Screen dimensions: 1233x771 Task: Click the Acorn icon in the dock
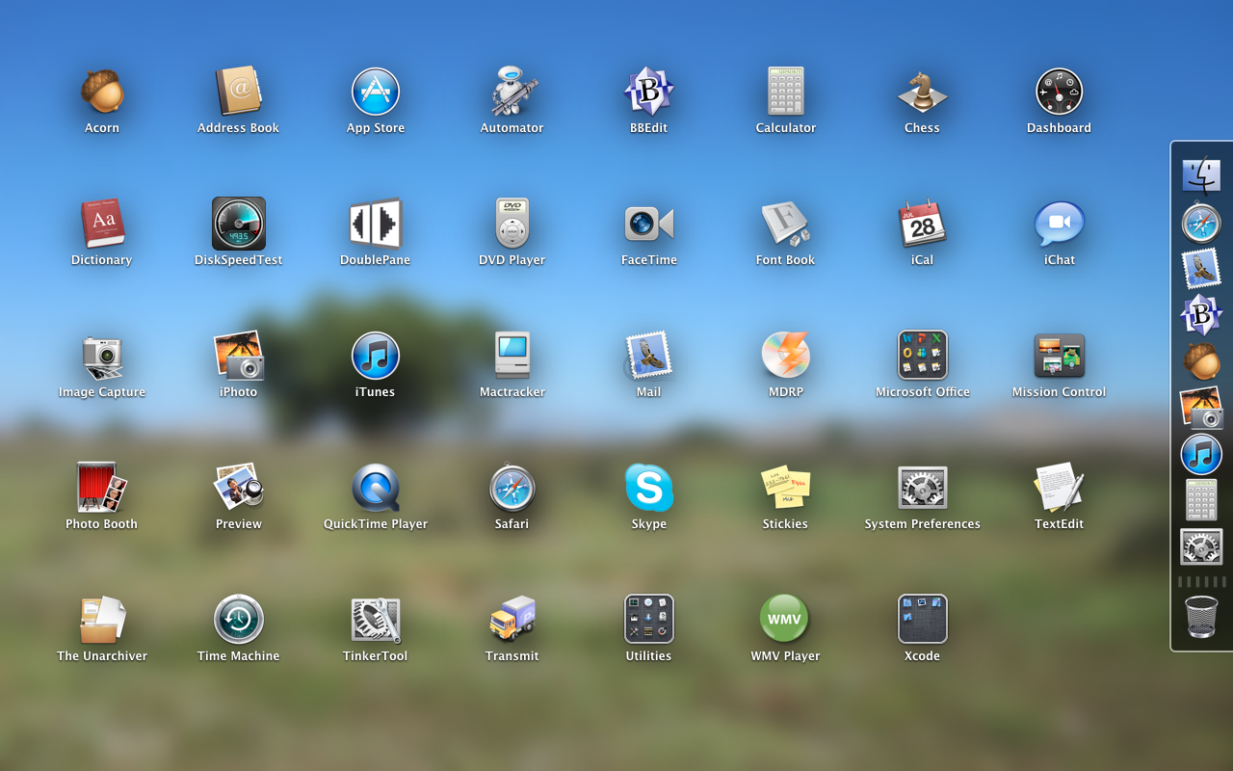pos(1201,361)
